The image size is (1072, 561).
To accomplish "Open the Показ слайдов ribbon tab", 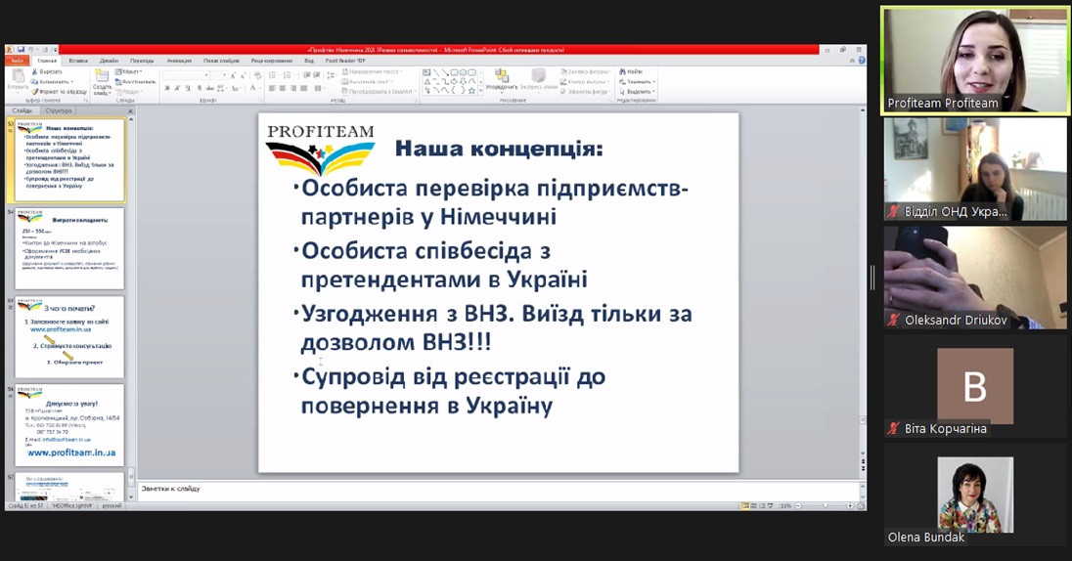I will click(x=221, y=61).
